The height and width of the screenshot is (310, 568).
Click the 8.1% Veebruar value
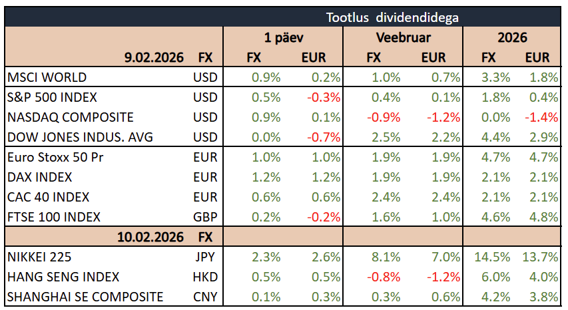coord(374,256)
